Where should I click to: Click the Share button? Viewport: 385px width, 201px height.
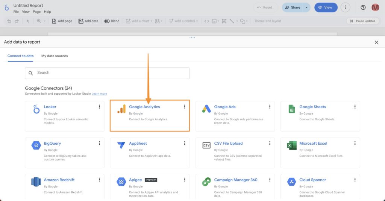tap(293, 8)
